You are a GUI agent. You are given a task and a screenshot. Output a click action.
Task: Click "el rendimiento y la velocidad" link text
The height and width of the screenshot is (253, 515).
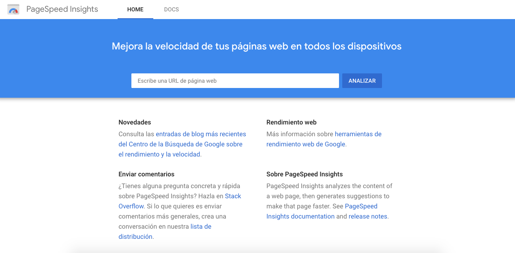click(x=160, y=154)
